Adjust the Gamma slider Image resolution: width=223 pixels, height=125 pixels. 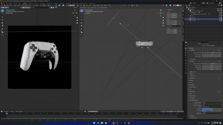coord(212,111)
